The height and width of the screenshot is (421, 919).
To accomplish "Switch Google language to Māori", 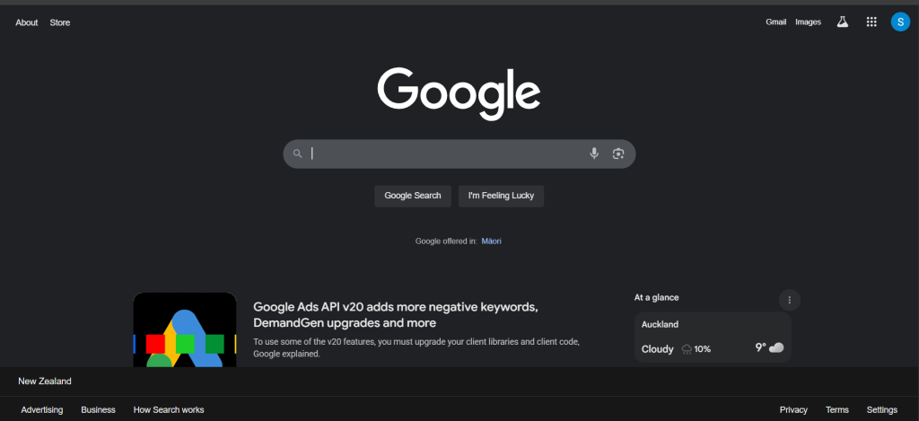I will 491,241.
